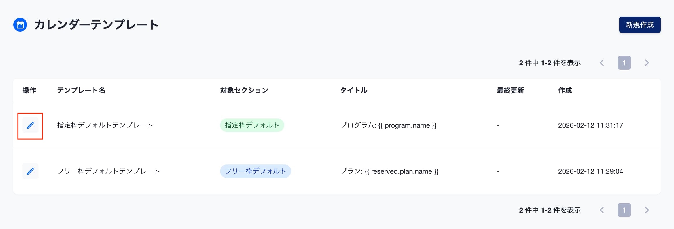
Task: Click the プログラム: {{ program.name }} title cell
Action: pyautogui.click(x=388, y=125)
